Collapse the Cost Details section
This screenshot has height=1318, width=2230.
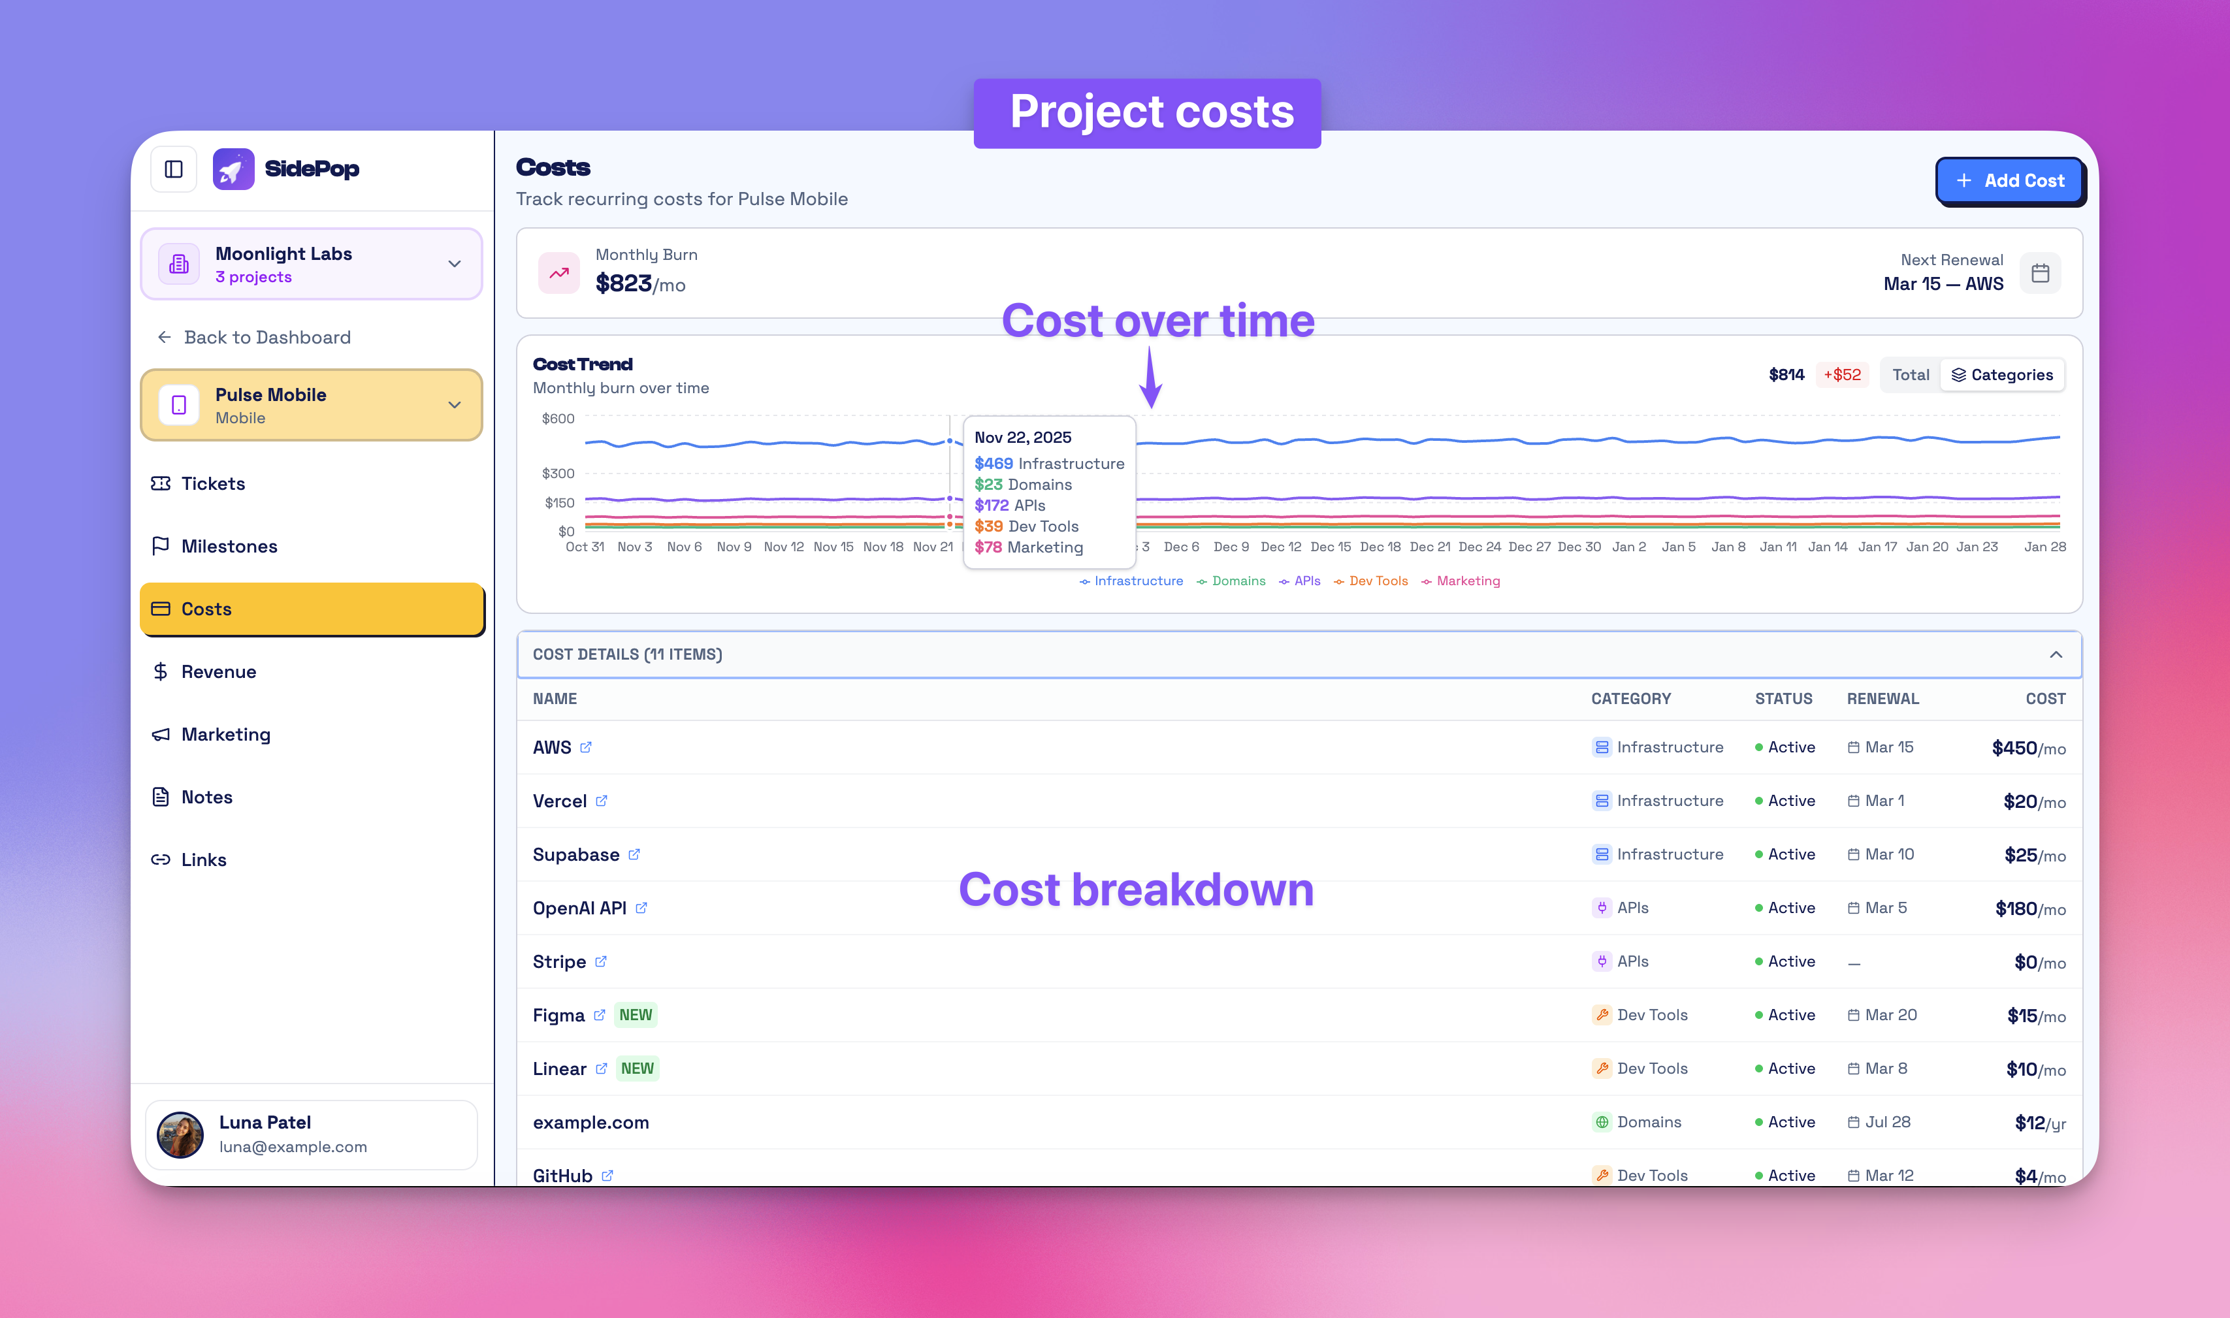2055,654
